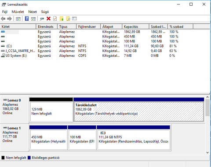Select the U3 System (E:) CD drive icon

pyautogui.click(x=3, y=56)
